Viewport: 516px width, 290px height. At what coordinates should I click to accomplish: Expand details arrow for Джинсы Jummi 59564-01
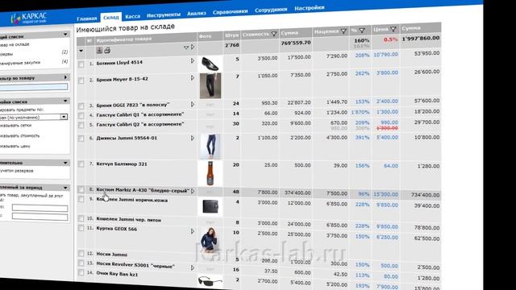(193, 138)
